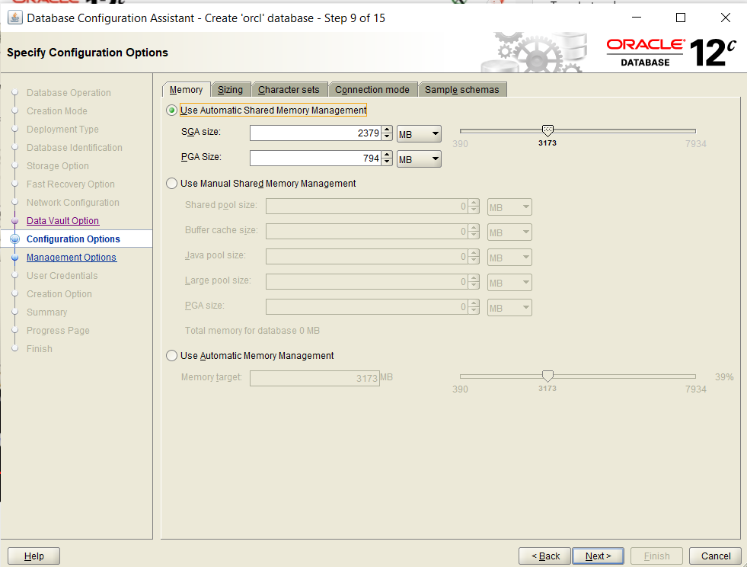Click the Next button
This screenshot has width=747, height=567.
click(598, 556)
